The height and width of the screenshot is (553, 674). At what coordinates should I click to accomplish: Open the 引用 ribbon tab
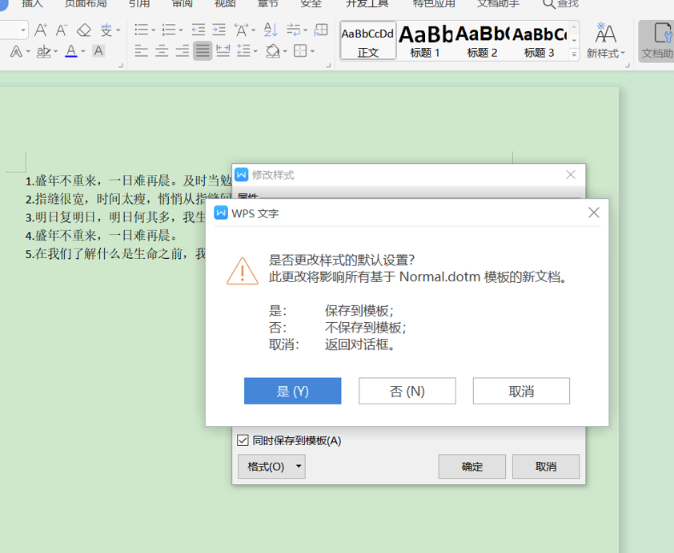tap(139, 4)
